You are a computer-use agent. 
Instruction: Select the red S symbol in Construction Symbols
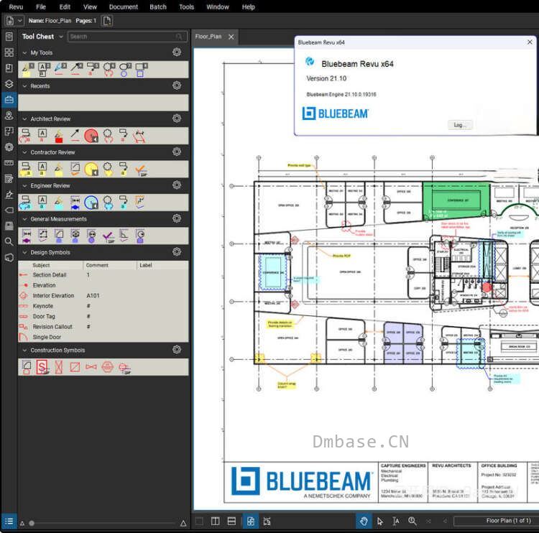[42, 367]
